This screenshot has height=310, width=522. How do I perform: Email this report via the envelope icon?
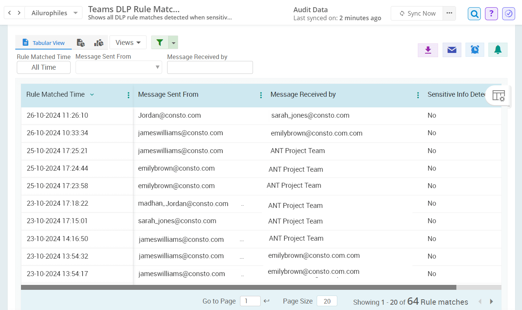pyautogui.click(x=452, y=50)
